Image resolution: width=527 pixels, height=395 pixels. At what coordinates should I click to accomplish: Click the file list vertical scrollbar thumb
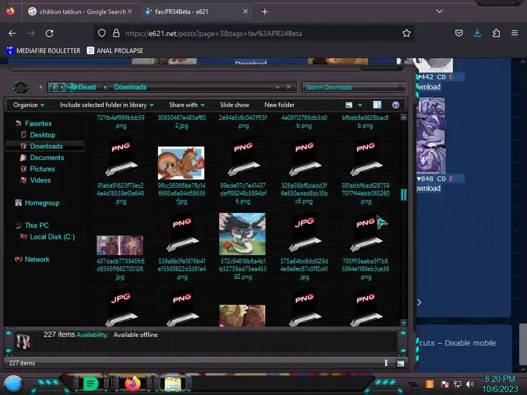click(403, 194)
